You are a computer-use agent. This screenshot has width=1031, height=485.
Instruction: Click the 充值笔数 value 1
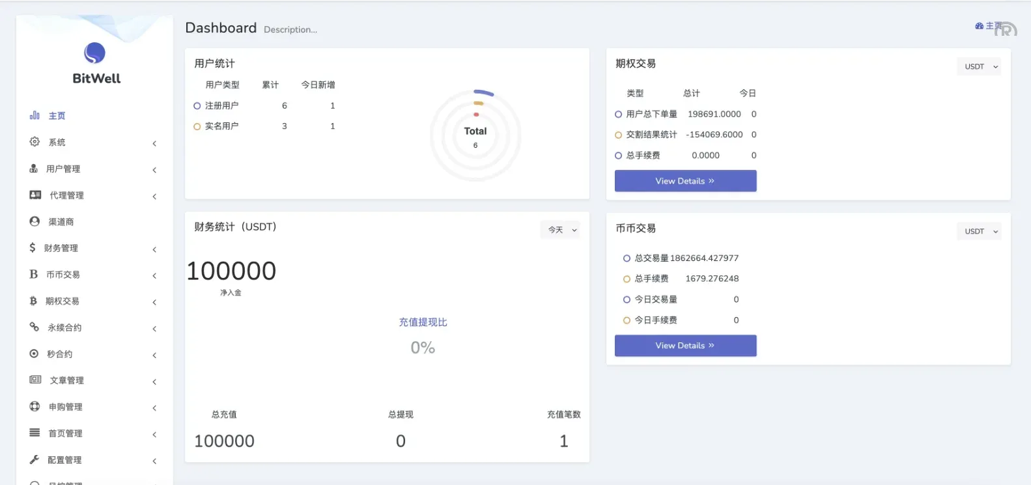click(564, 441)
